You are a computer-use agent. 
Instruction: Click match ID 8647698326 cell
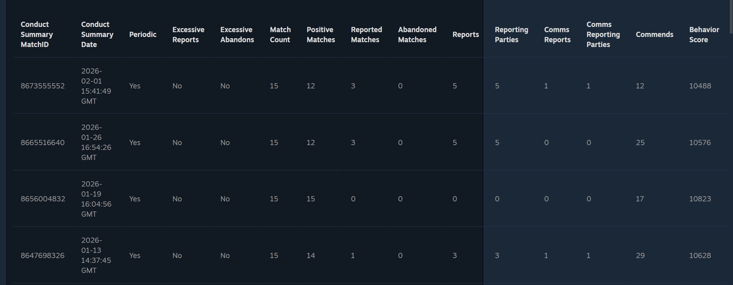[x=43, y=256]
